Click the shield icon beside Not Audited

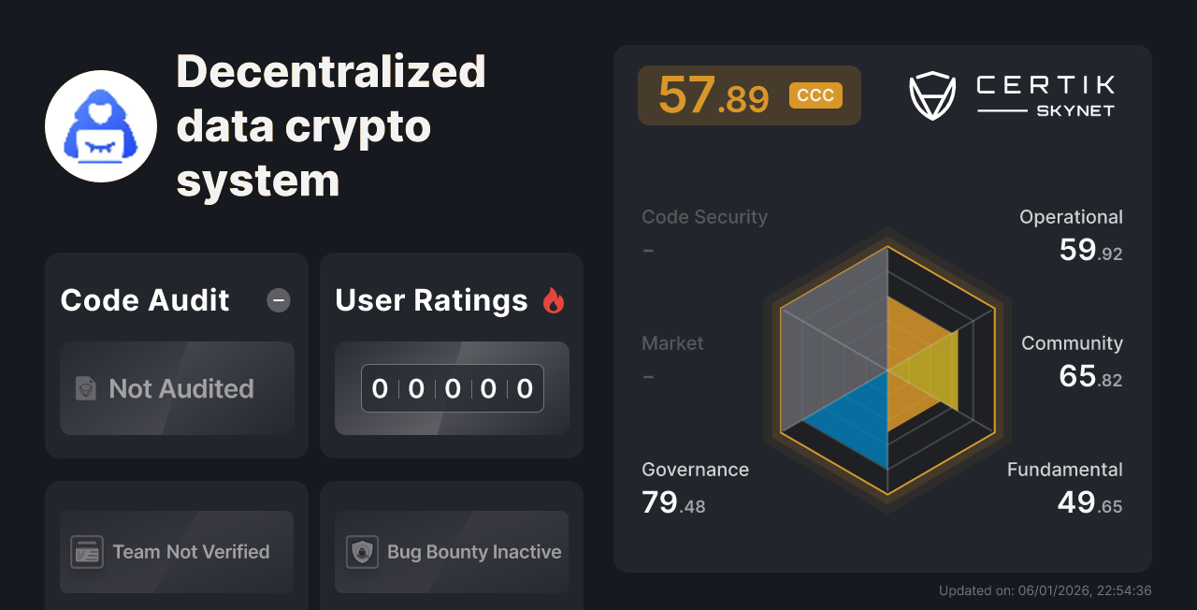tap(86, 388)
